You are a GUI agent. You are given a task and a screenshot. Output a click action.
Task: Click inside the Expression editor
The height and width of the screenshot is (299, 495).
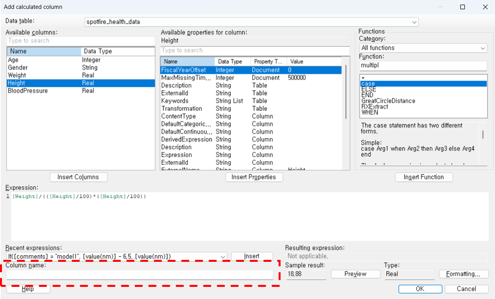pyautogui.click(x=250, y=216)
